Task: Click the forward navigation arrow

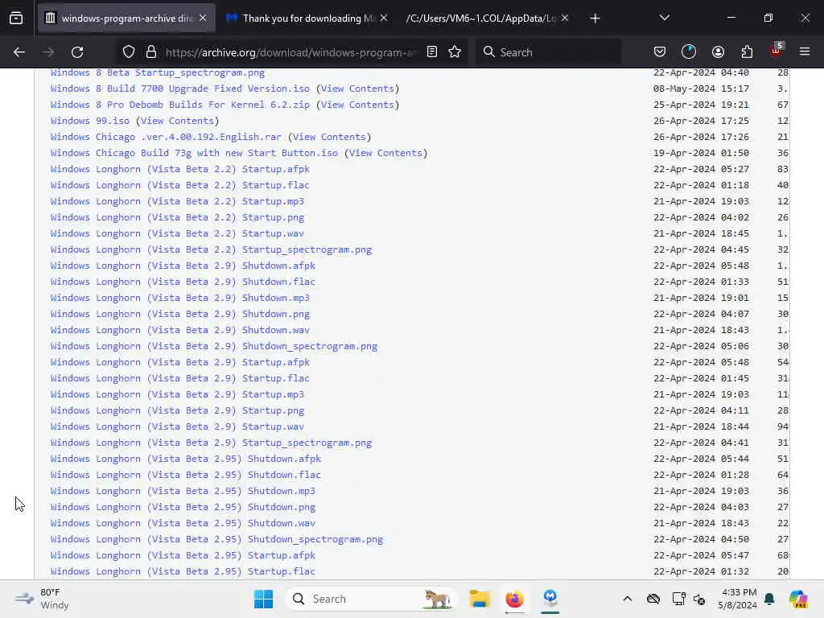Action: 47,52
